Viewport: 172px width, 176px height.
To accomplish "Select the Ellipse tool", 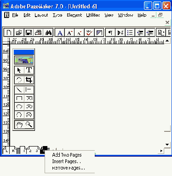I will tap(19, 106).
